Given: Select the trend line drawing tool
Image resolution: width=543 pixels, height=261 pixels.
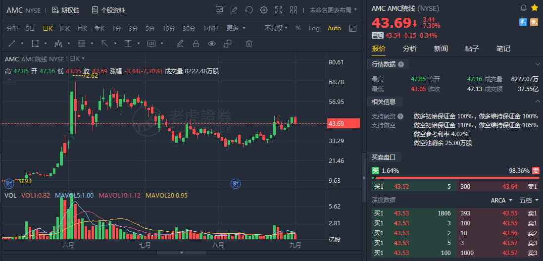Looking at the screenshot, I should point(12,44).
